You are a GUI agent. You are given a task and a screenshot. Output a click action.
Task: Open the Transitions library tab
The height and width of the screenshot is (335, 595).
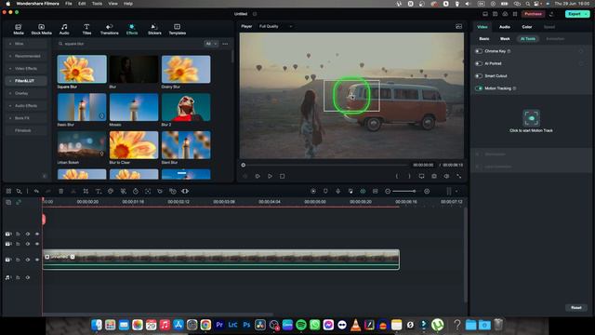110,29
